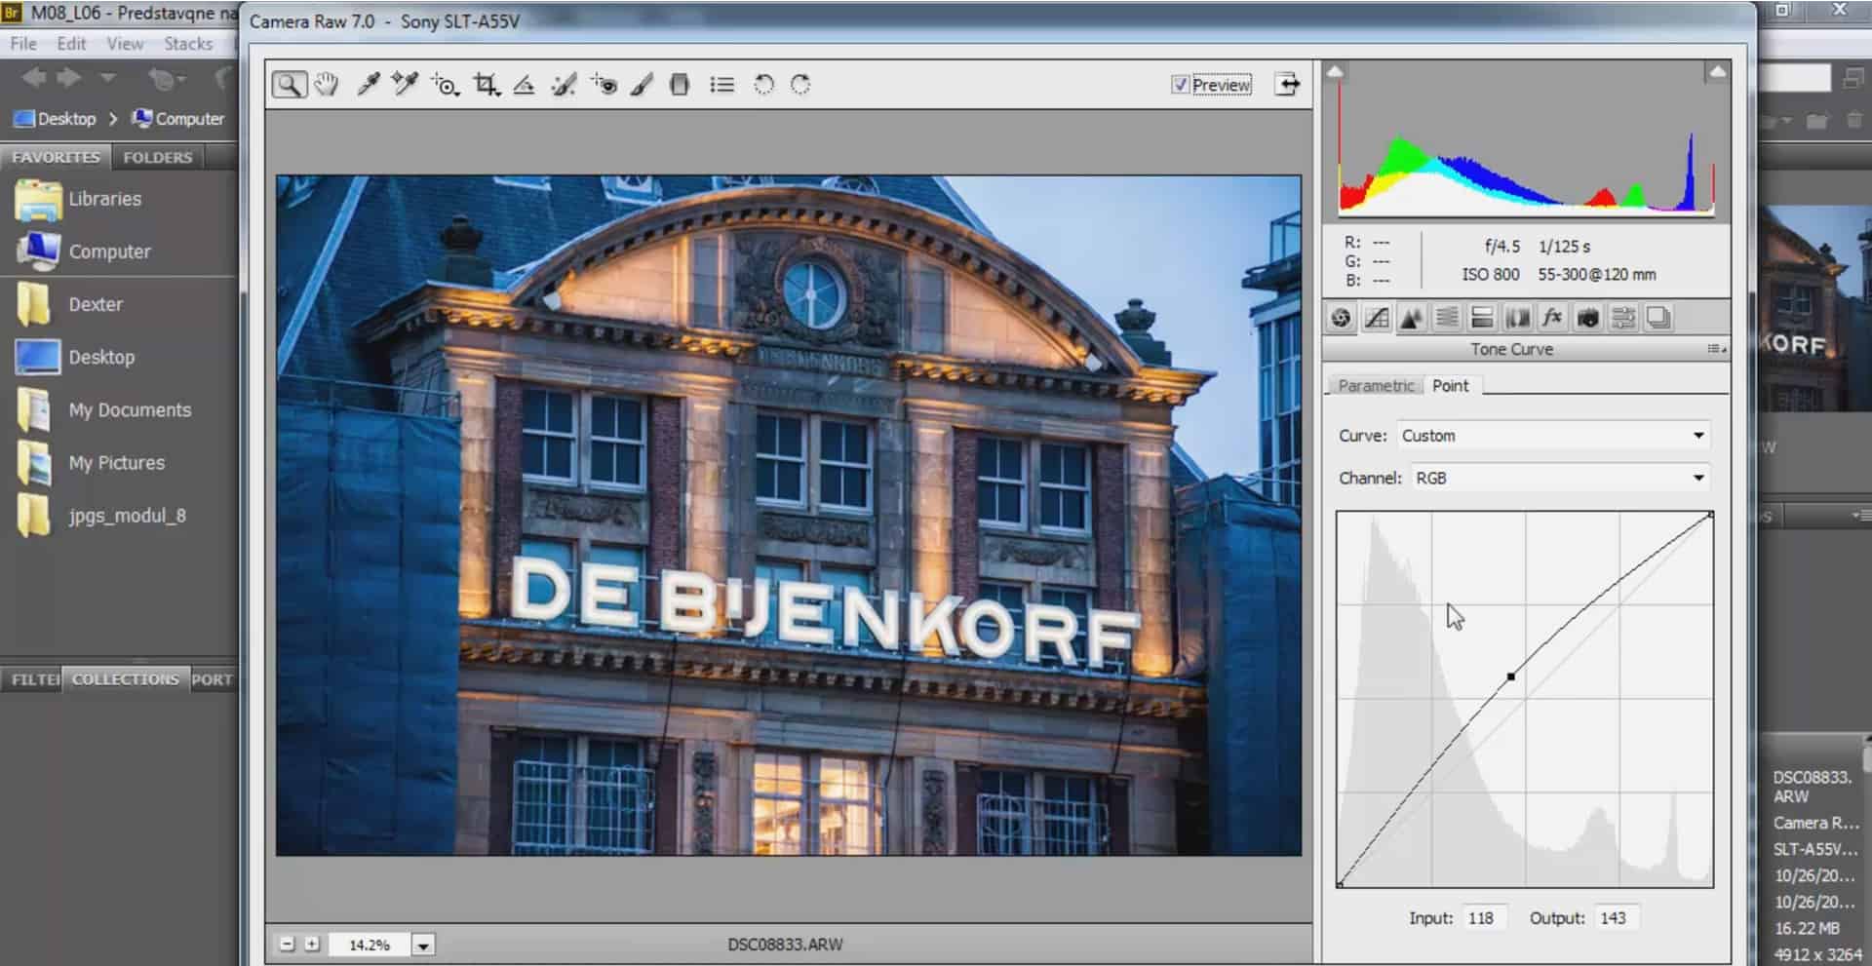Screen dimensions: 1872x966
Task: Open the Tone Curve panel flyout menu
Action: point(1717,349)
